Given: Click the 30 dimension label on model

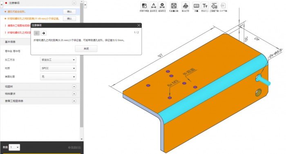Looking at the screenshot, I should pos(246,39).
